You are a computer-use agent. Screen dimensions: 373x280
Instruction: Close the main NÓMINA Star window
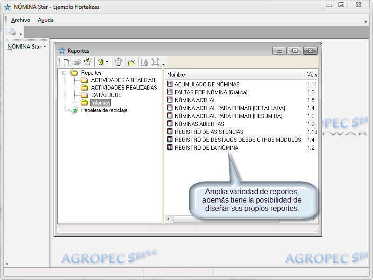359,5
